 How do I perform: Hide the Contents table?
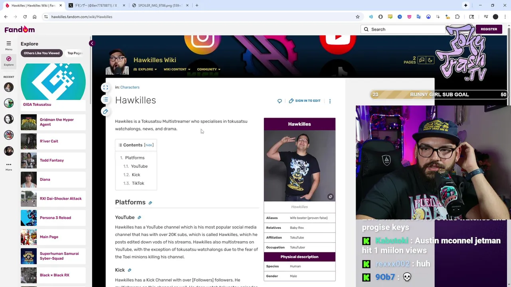149,145
